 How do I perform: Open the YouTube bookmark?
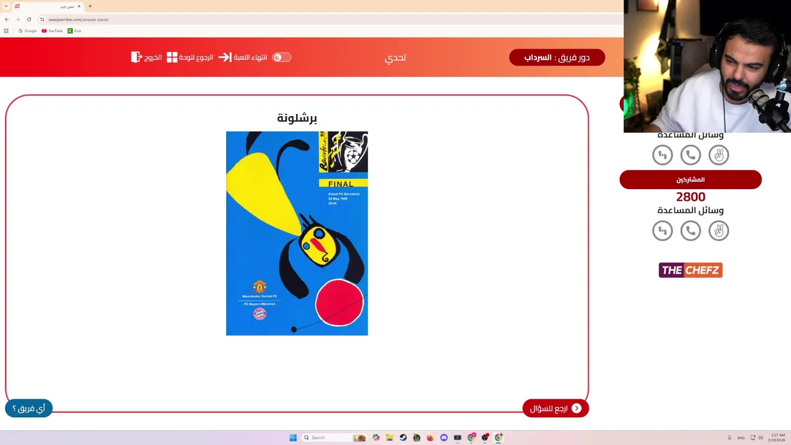pyautogui.click(x=52, y=31)
